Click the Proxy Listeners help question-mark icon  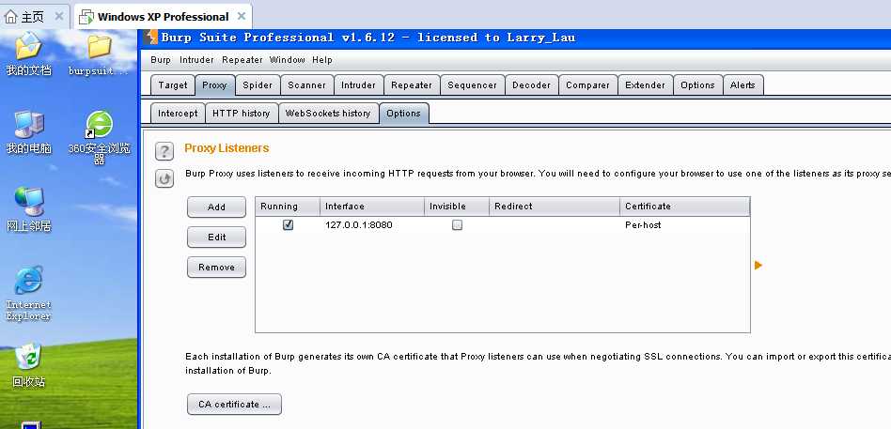[164, 151]
